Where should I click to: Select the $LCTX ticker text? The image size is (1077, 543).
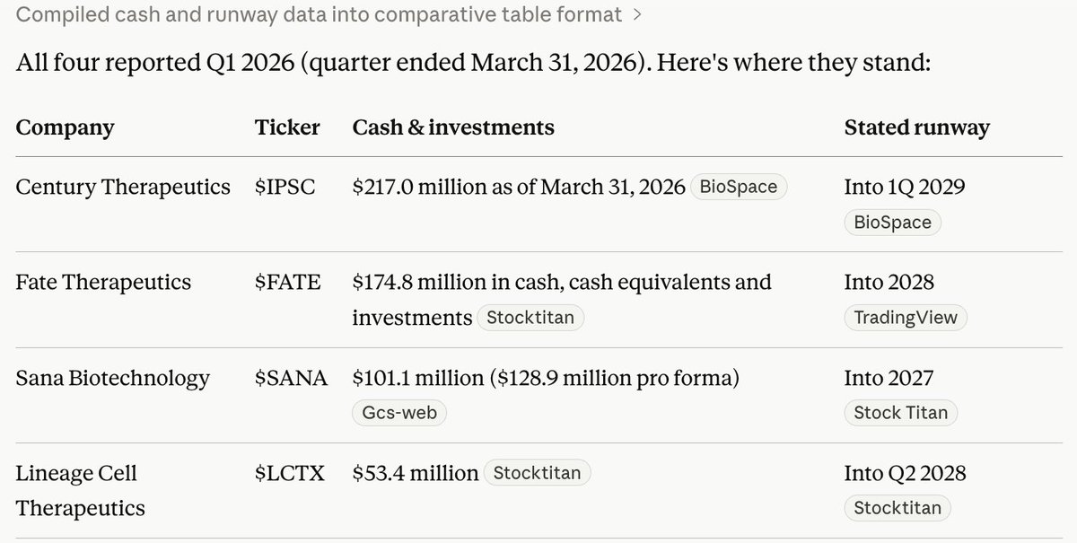point(290,473)
